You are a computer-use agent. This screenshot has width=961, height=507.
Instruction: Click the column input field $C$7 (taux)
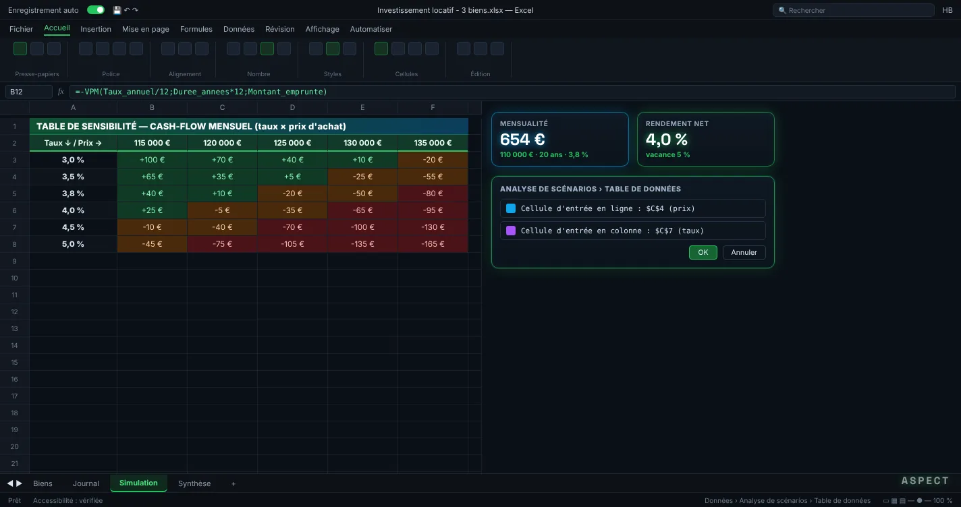[x=633, y=231]
